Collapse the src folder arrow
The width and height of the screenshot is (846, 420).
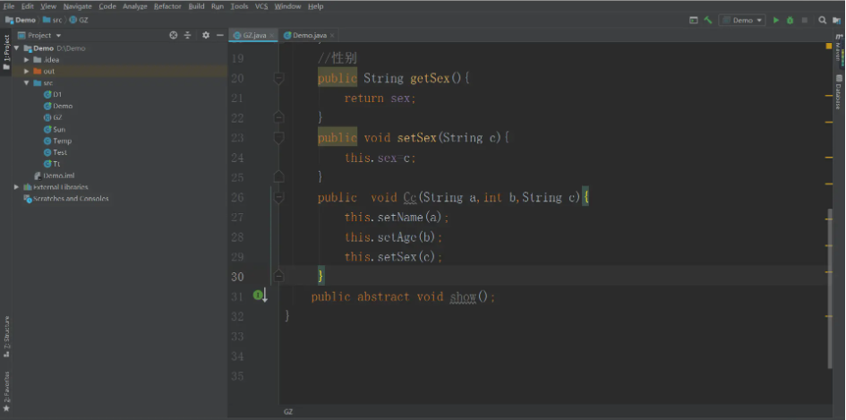[x=27, y=82]
